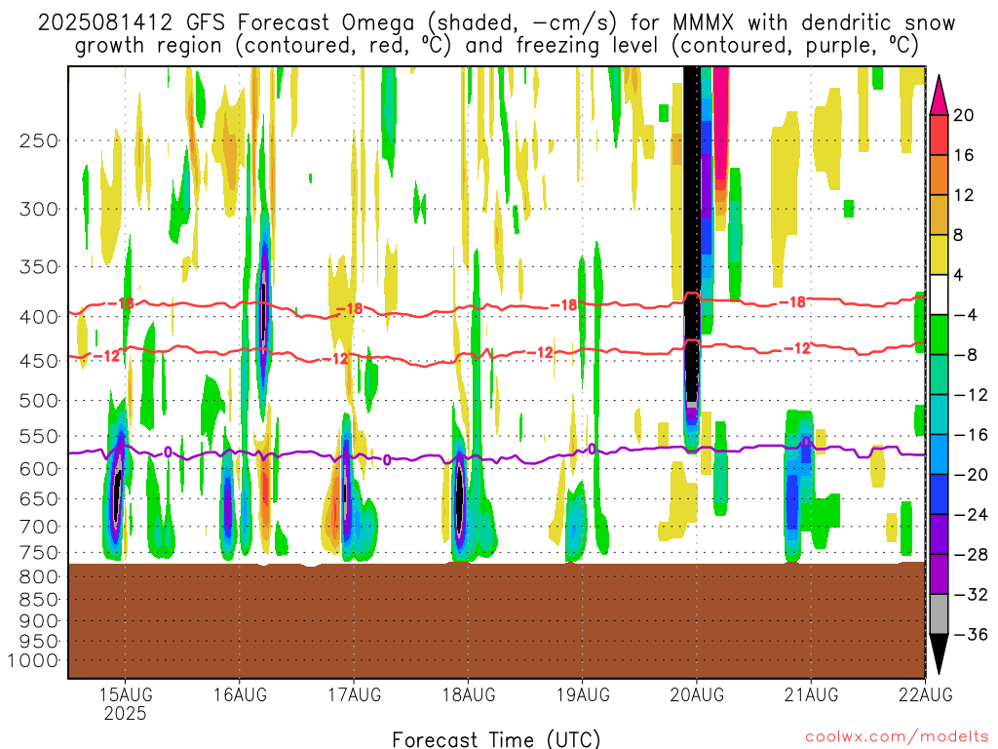Click the 20 value label on the color bar
Viewport: 998px width, 749px height.
coord(964,115)
